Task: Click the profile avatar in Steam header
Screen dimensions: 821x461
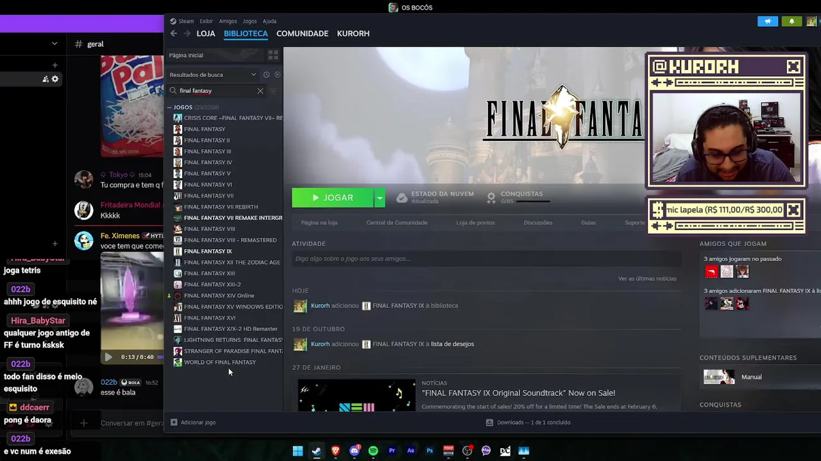Action: point(811,22)
